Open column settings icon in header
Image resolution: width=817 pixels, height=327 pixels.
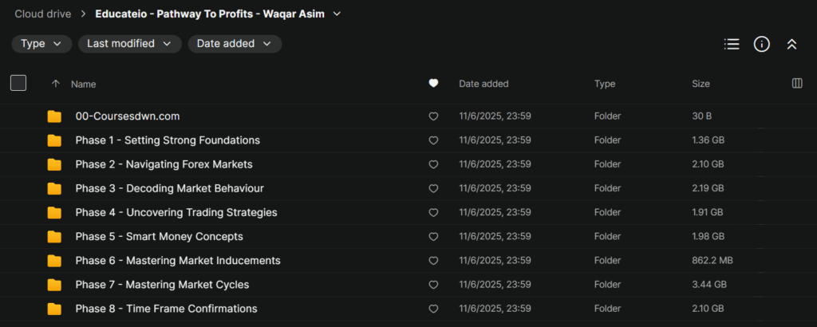tap(796, 83)
